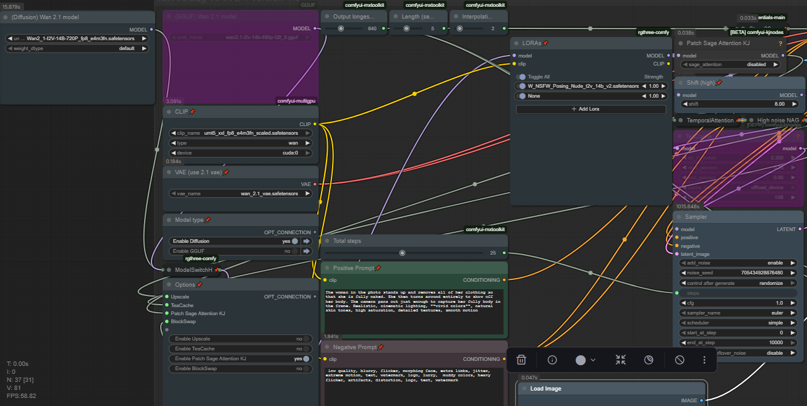Click pin icon on LORAs node title
The height and width of the screenshot is (406, 807).
tap(545, 43)
